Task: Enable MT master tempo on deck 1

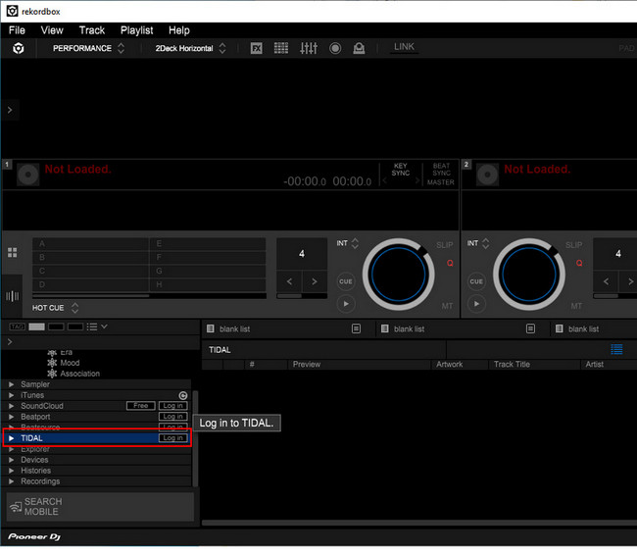Action: coord(447,306)
